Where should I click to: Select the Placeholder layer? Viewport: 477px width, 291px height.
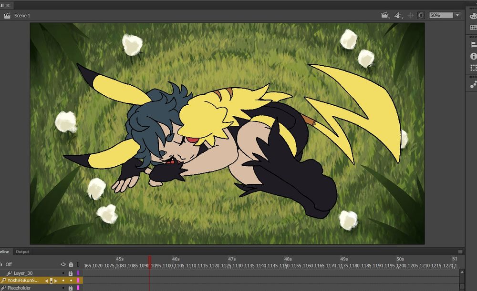pos(19,288)
